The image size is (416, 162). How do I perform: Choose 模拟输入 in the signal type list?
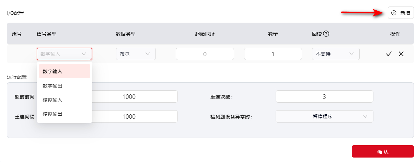tap(65, 100)
